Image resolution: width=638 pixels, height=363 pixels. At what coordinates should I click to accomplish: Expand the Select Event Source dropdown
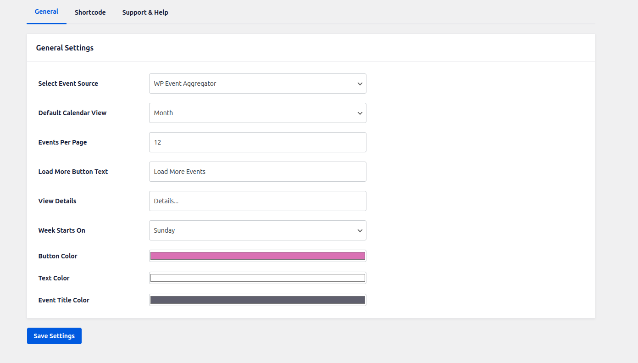point(257,84)
